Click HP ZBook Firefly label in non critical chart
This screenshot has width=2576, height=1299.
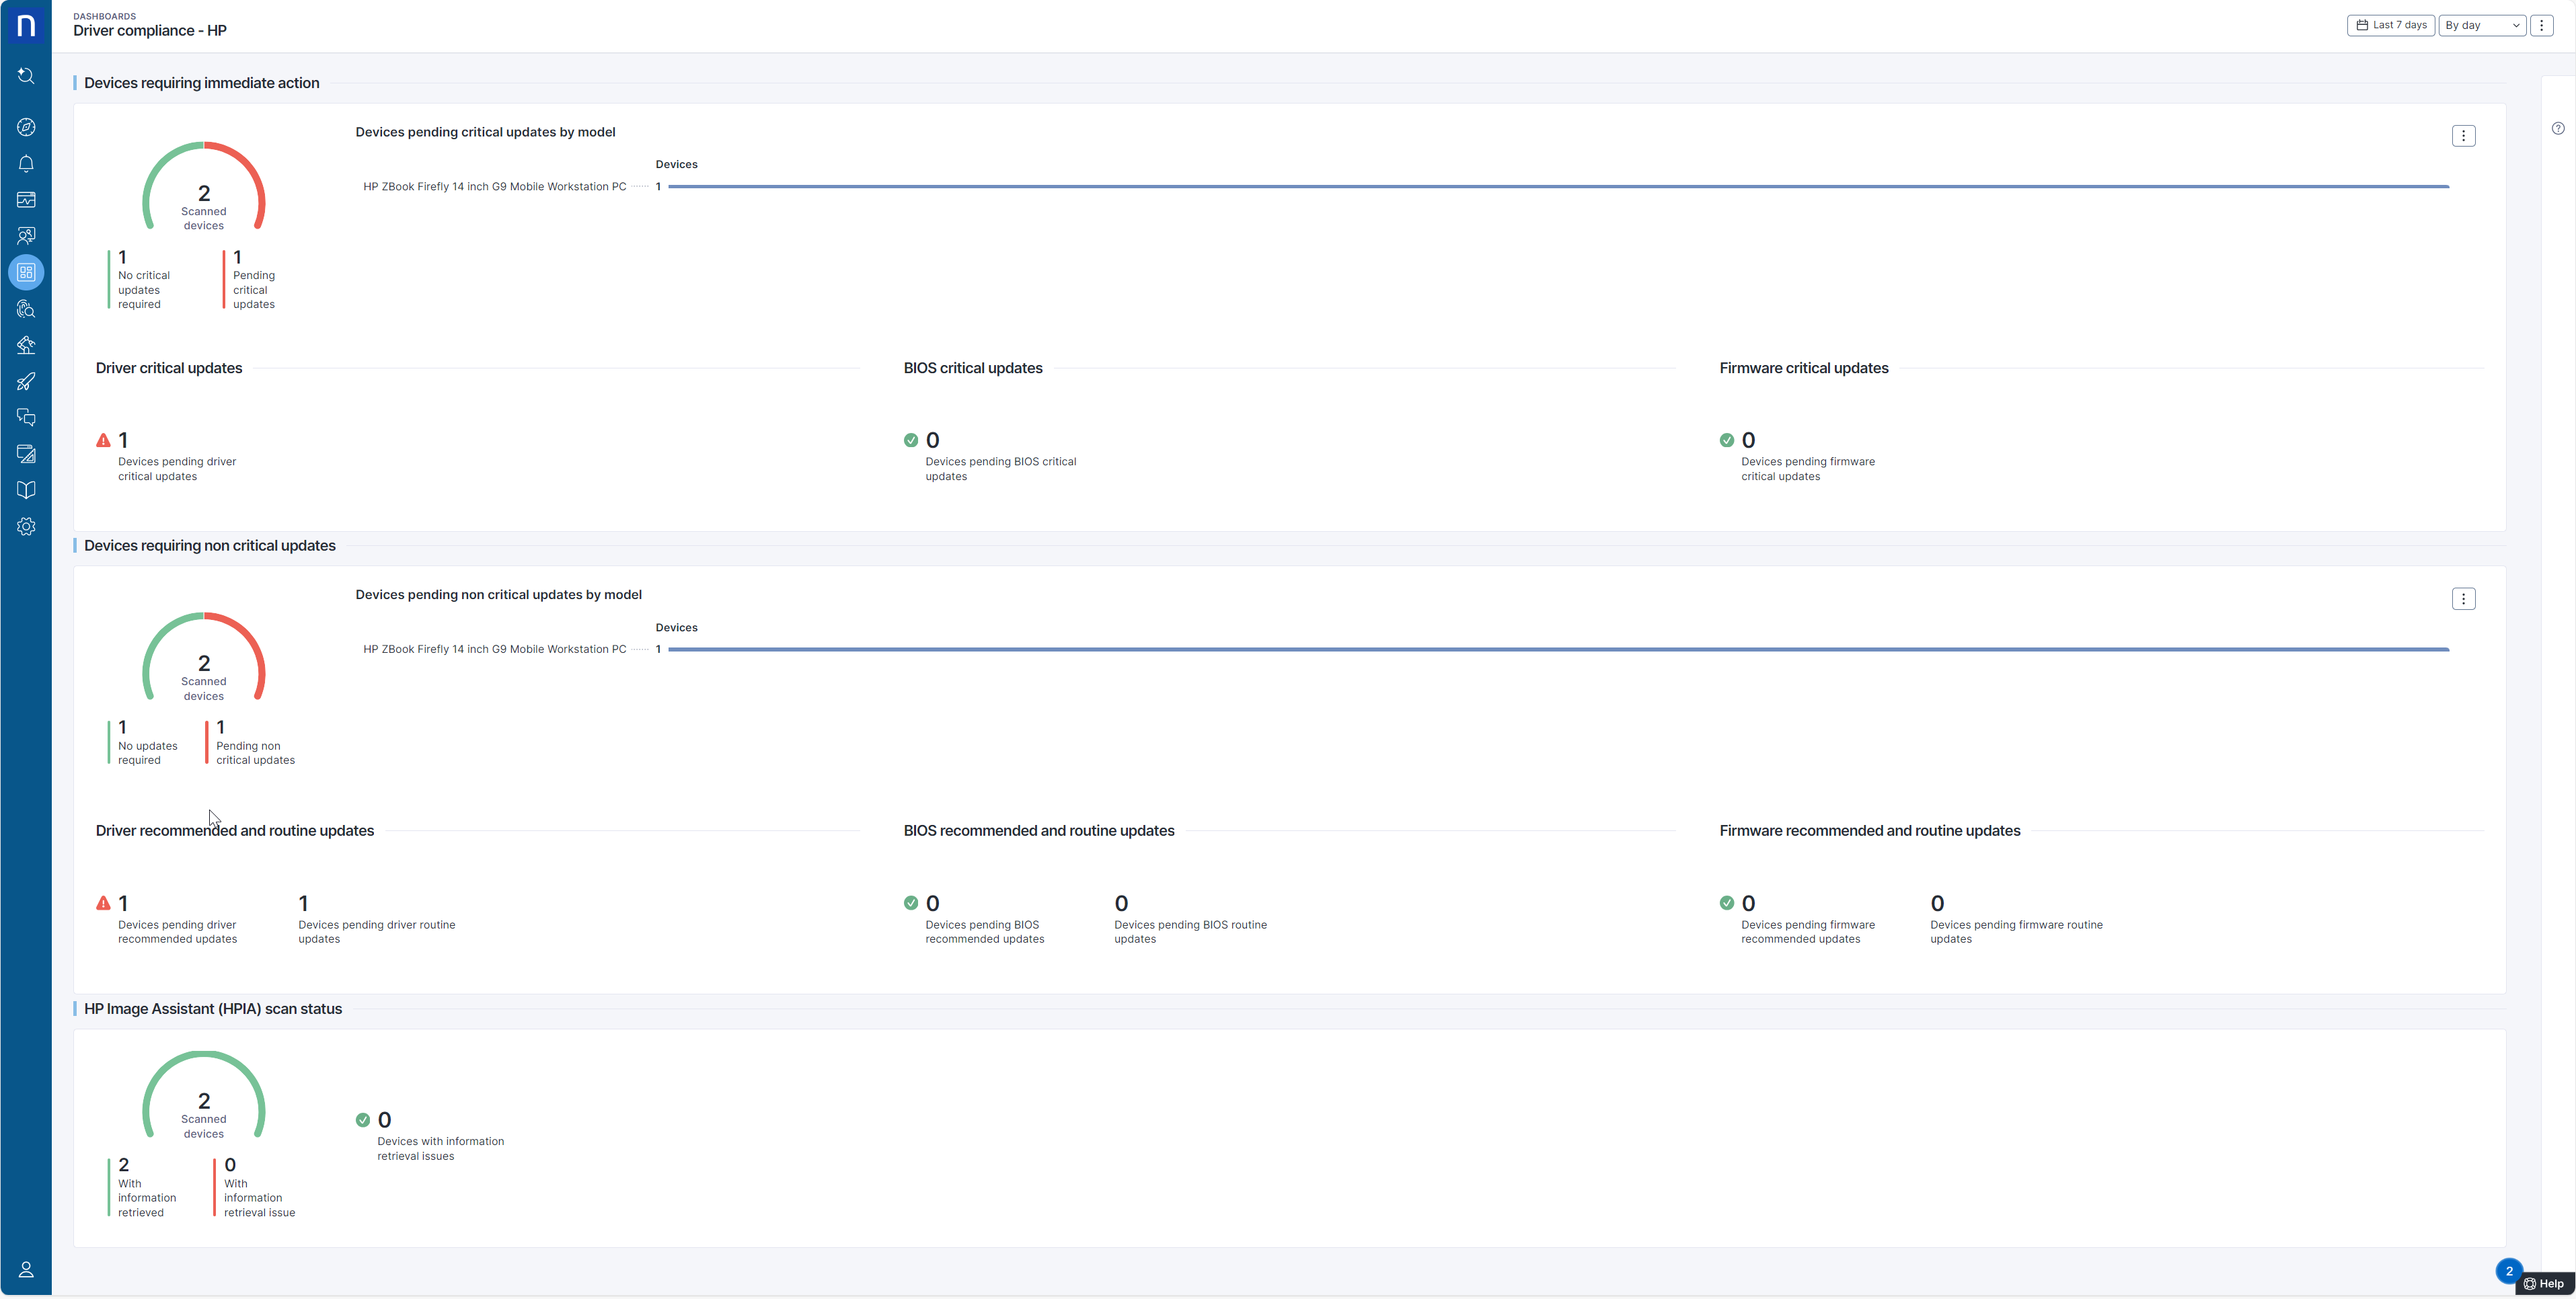pyautogui.click(x=494, y=650)
